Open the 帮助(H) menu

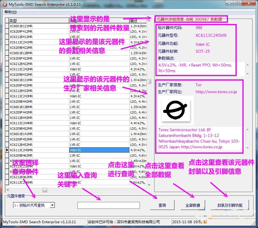tap(10, 12)
